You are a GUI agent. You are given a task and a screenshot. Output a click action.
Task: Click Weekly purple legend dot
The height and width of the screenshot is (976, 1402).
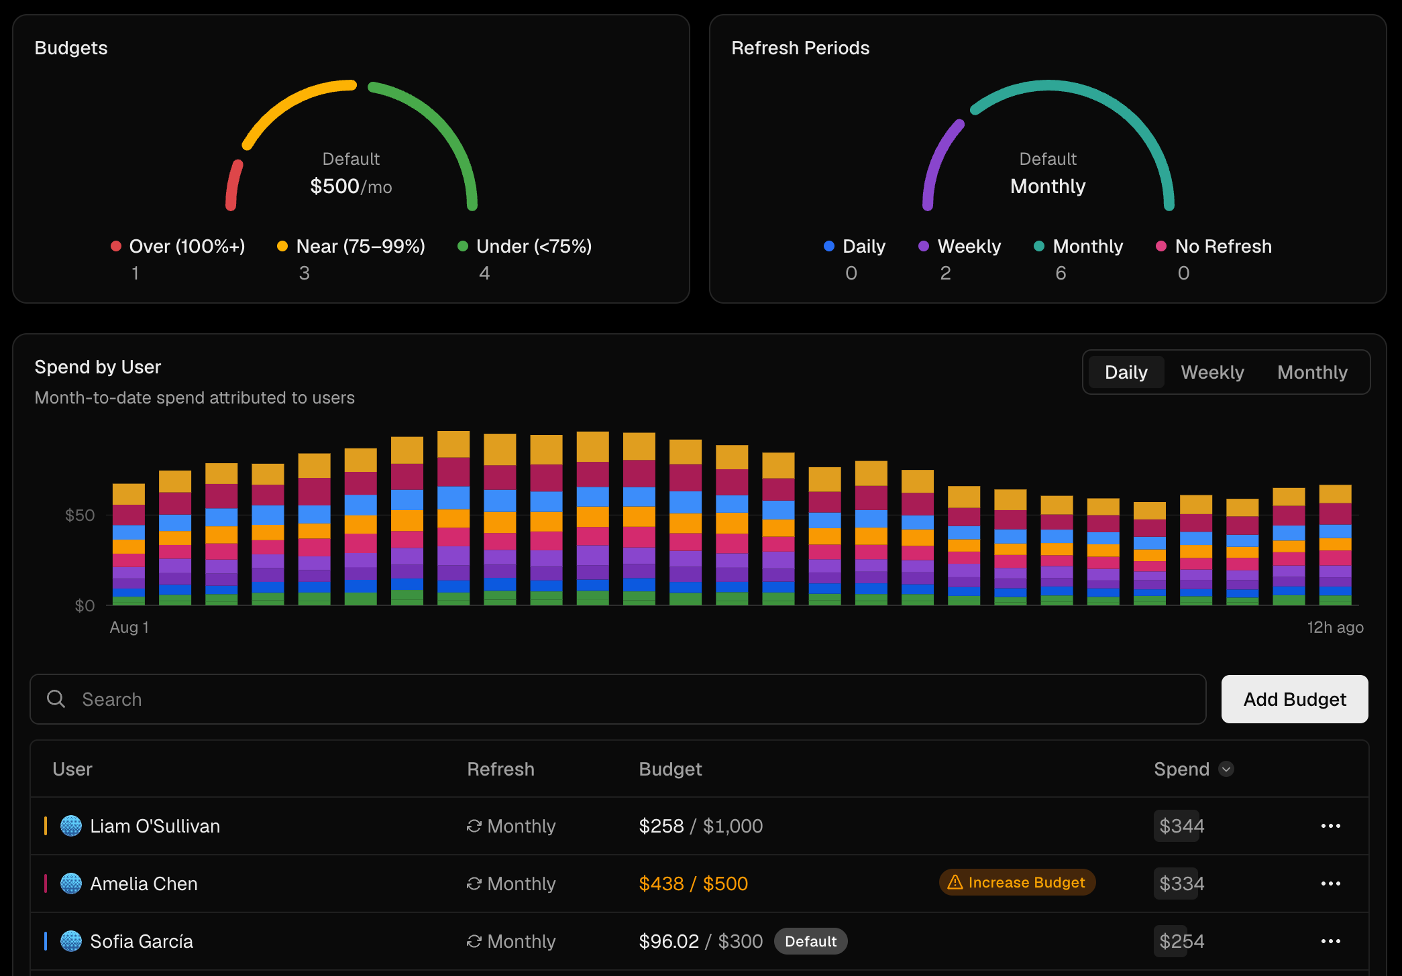coord(924,246)
